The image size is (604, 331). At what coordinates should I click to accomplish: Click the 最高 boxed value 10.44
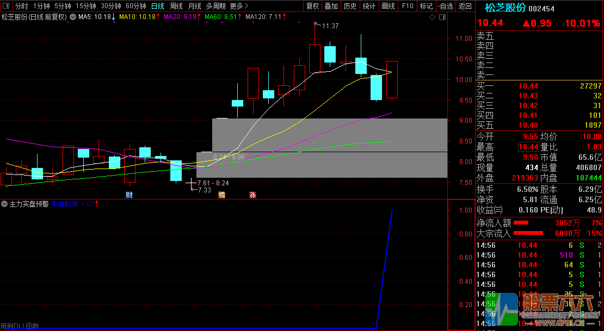click(x=528, y=147)
